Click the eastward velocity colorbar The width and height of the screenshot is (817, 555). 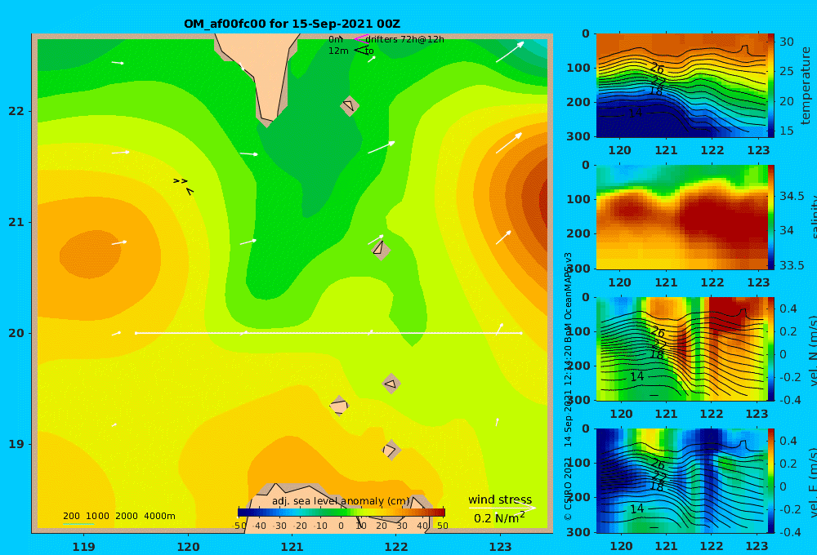pyautogui.click(x=771, y=481)
